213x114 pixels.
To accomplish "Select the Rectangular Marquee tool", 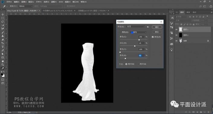I will pyautogui.click(x=3, y=18).
